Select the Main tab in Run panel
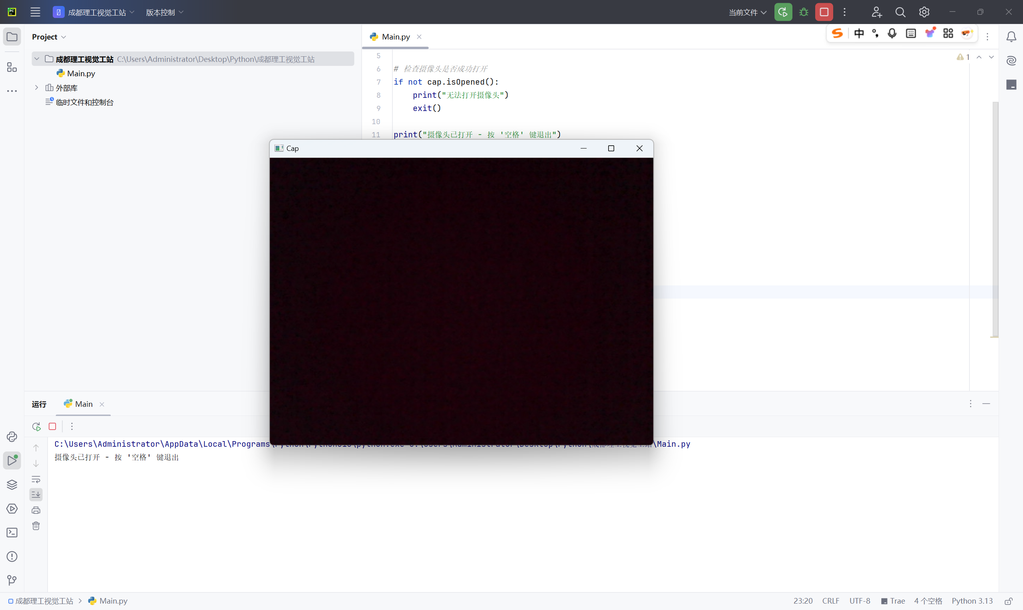 click(84, 404)
